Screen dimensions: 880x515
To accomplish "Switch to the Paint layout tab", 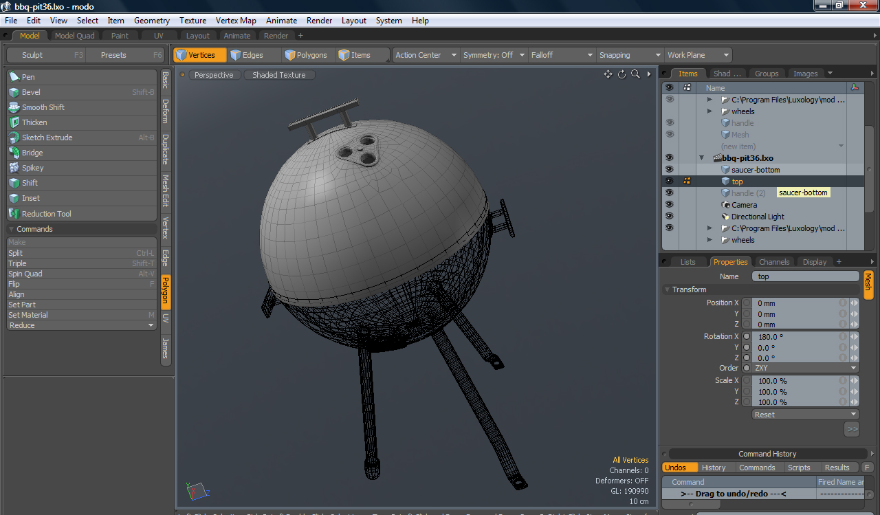I will pyautogui.click(x=120, y=36).
